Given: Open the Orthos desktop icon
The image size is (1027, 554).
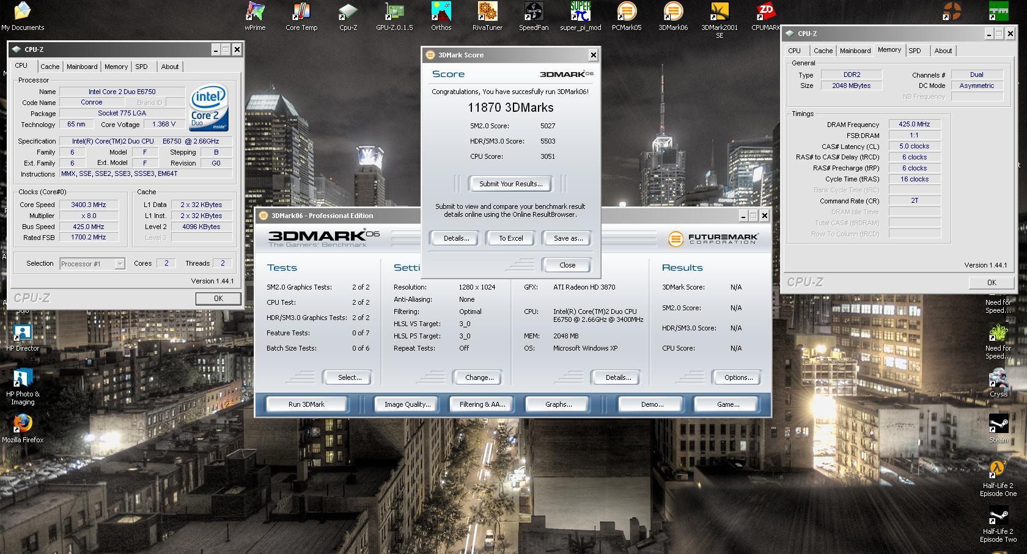Looking at the screenshot, I should 441,16.
